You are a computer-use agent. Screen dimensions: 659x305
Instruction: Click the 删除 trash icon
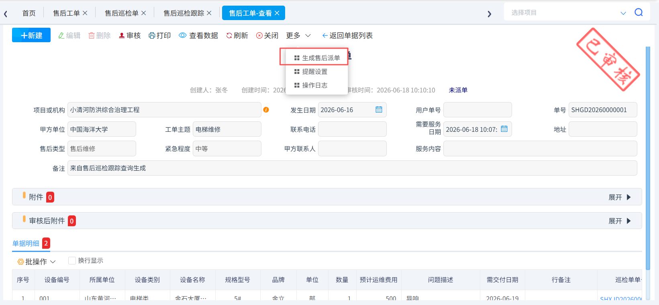pos(92,36)
